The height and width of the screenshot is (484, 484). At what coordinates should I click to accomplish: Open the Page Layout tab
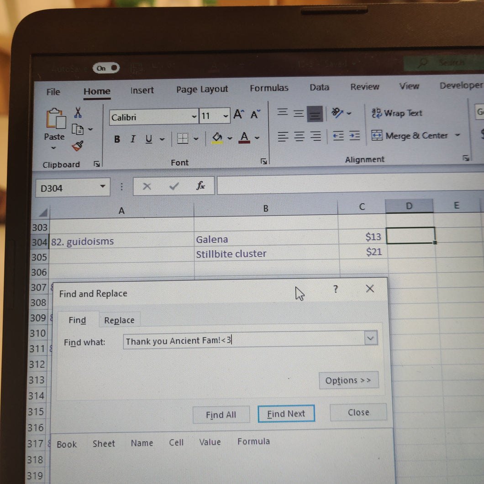(x=202, y=89)
